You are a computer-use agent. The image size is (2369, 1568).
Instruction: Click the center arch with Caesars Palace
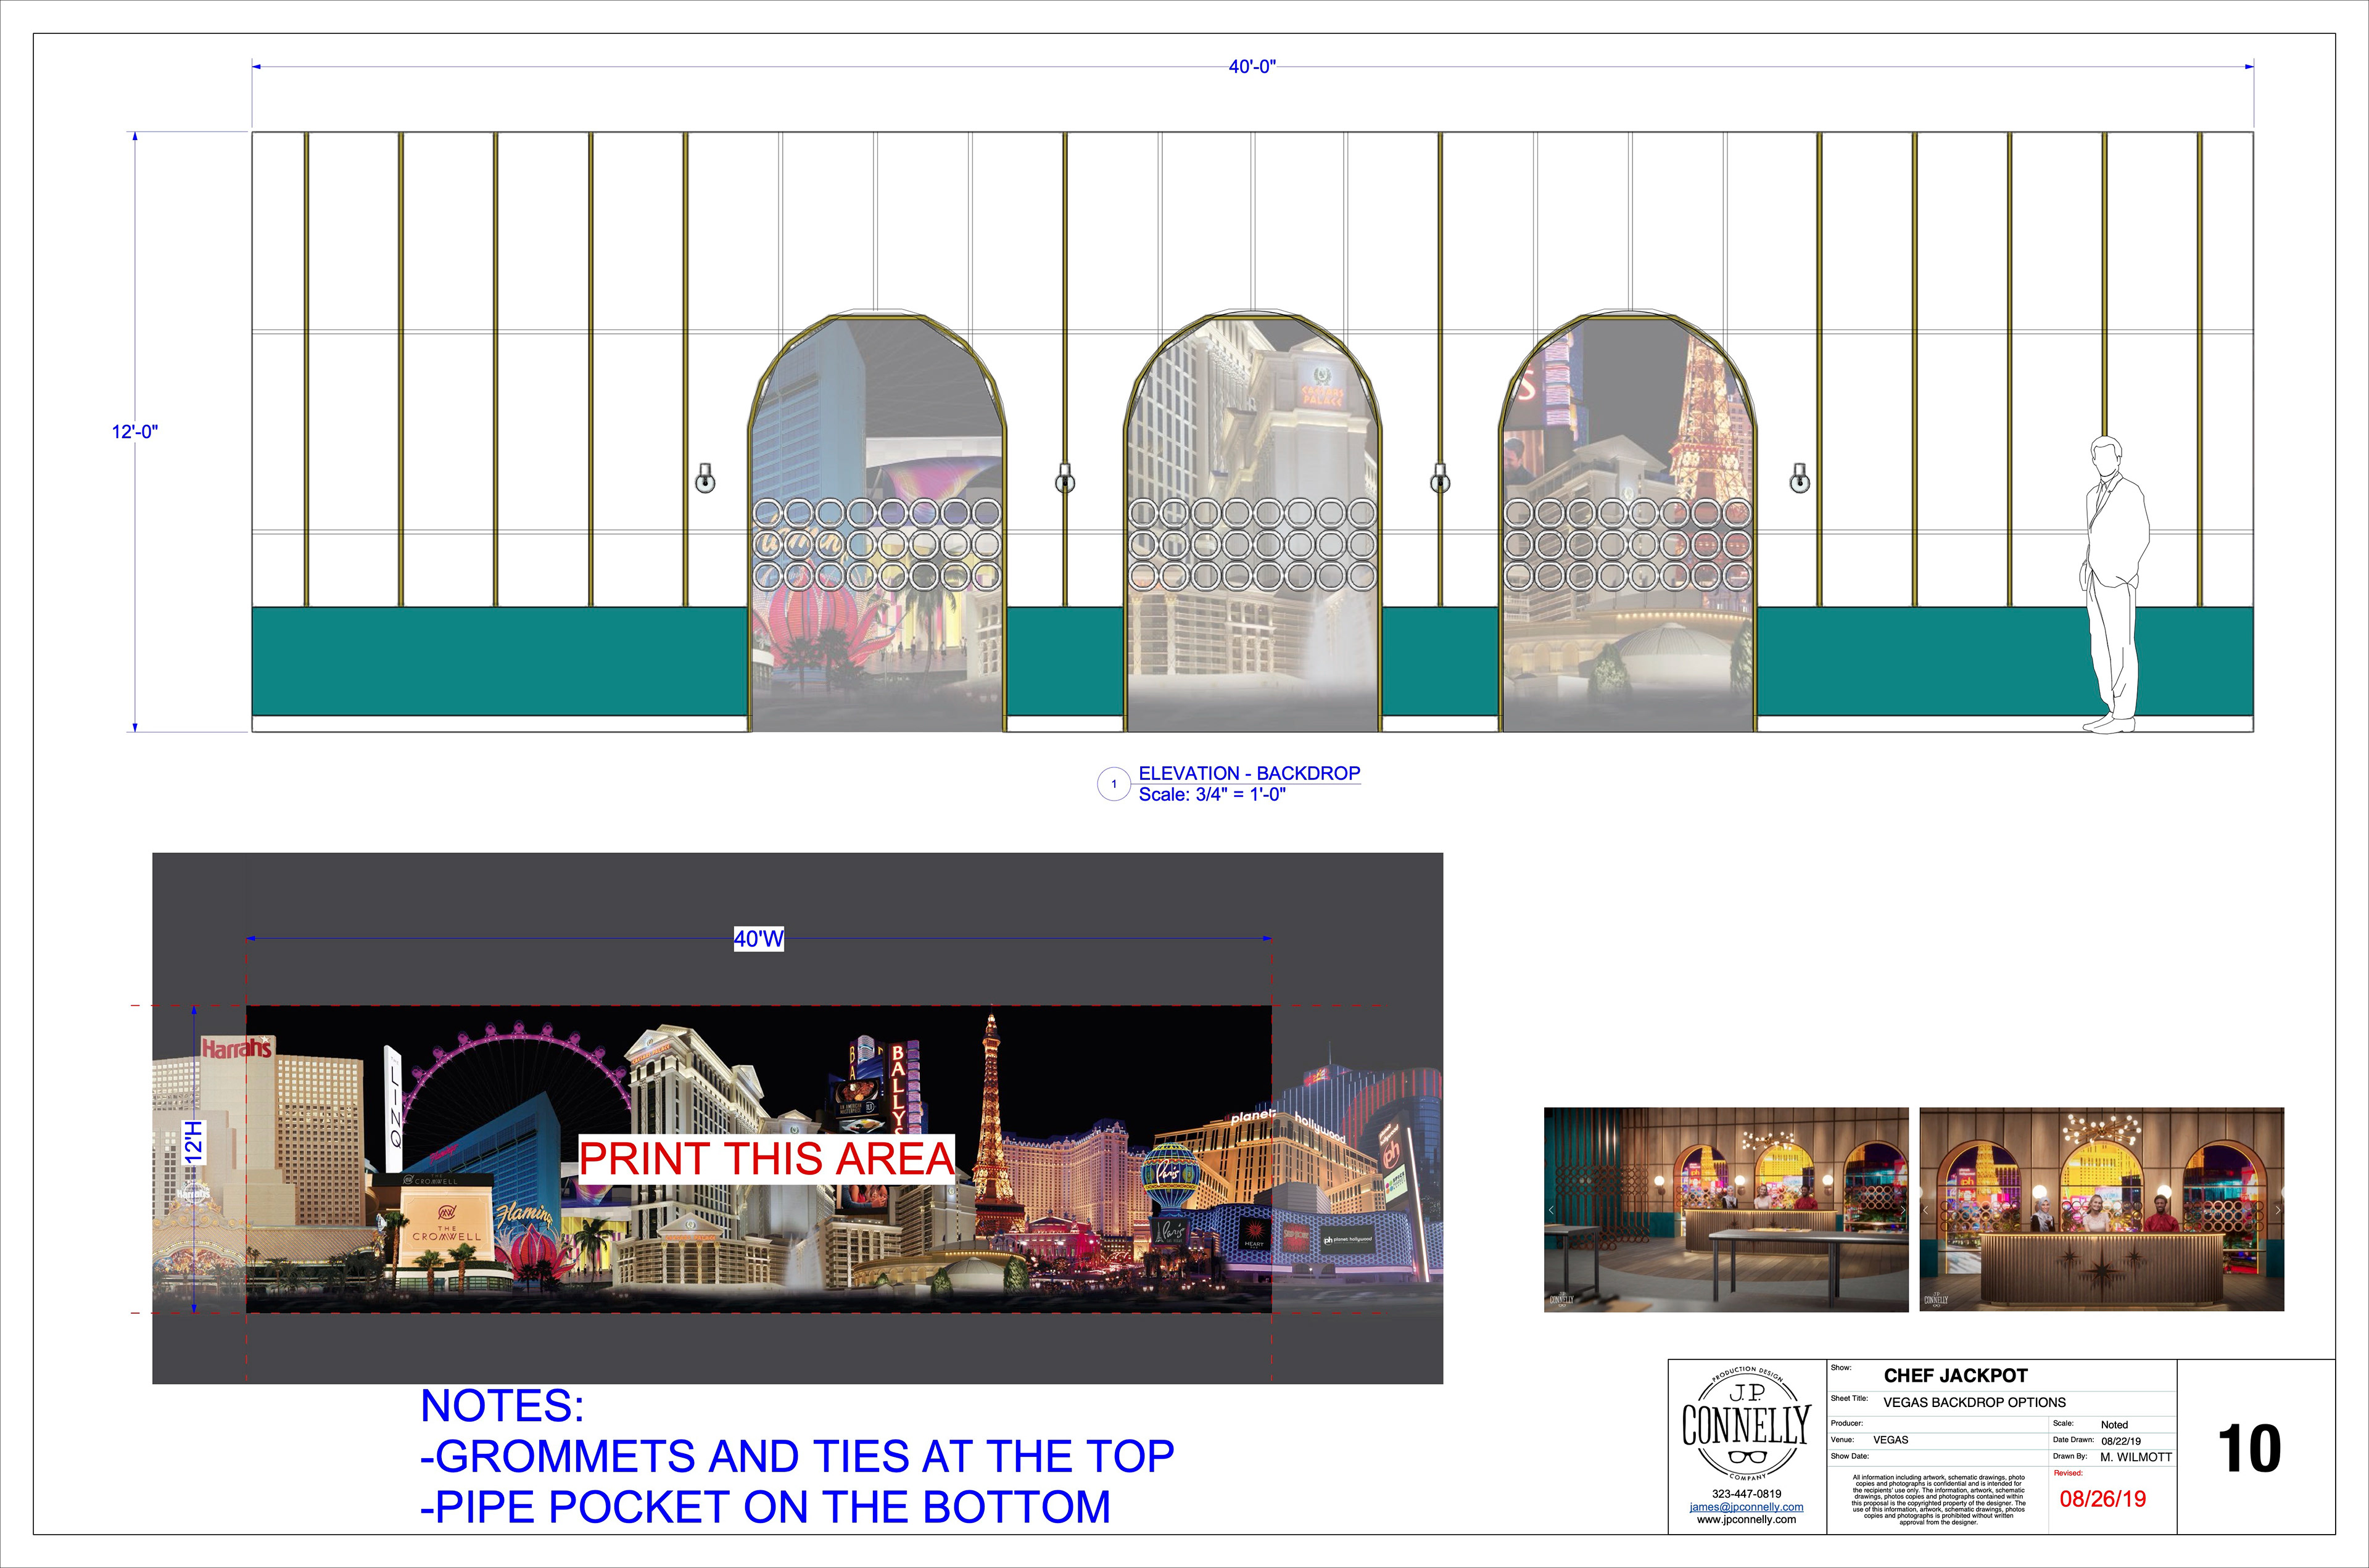pos(1253,450)
